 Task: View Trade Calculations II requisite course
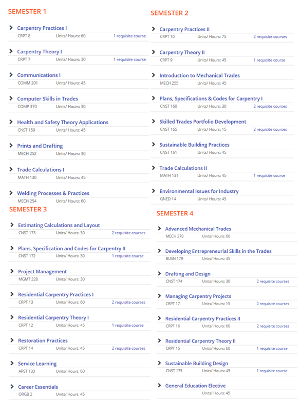click(269, 175)
